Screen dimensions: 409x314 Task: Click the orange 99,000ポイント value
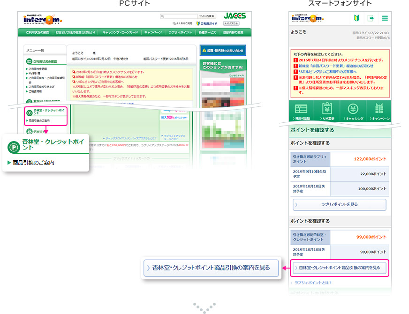tap(371, 237)
